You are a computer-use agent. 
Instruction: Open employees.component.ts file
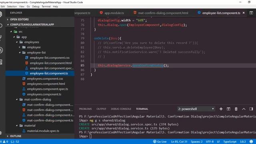44,94
